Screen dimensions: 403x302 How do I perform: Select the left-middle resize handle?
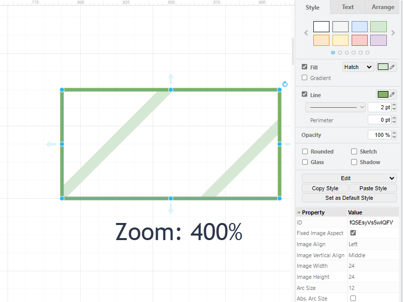(x=62, y=144)
